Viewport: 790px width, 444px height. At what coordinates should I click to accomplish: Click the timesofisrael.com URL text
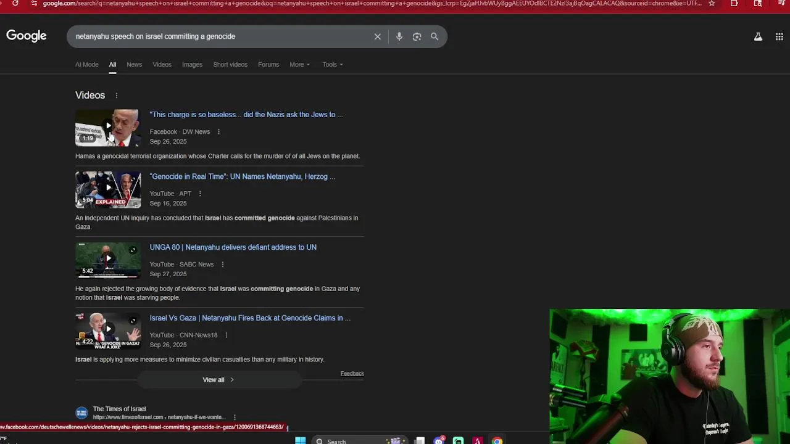[159, 417]
